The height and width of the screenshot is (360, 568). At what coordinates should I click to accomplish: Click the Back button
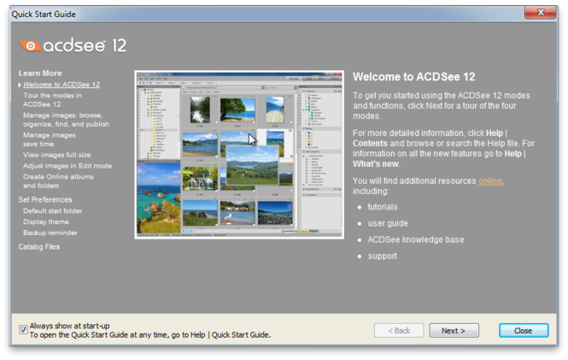pyautogui.click(x=399, y=331)
